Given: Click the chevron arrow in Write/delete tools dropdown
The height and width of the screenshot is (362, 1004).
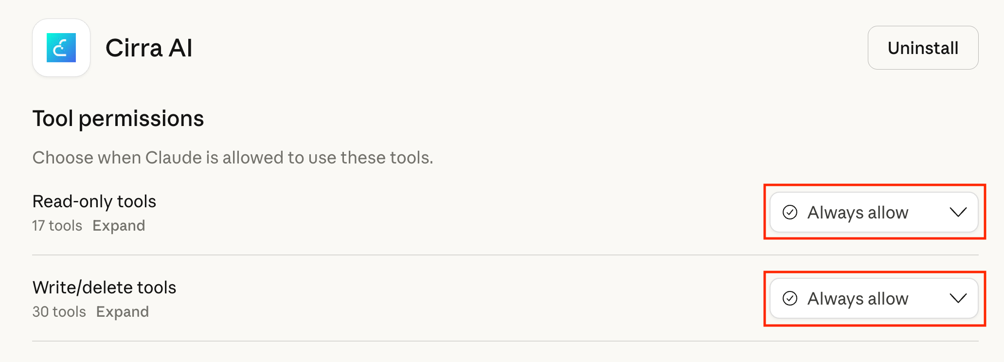Looking at the screenshot, I should (958, 298).
